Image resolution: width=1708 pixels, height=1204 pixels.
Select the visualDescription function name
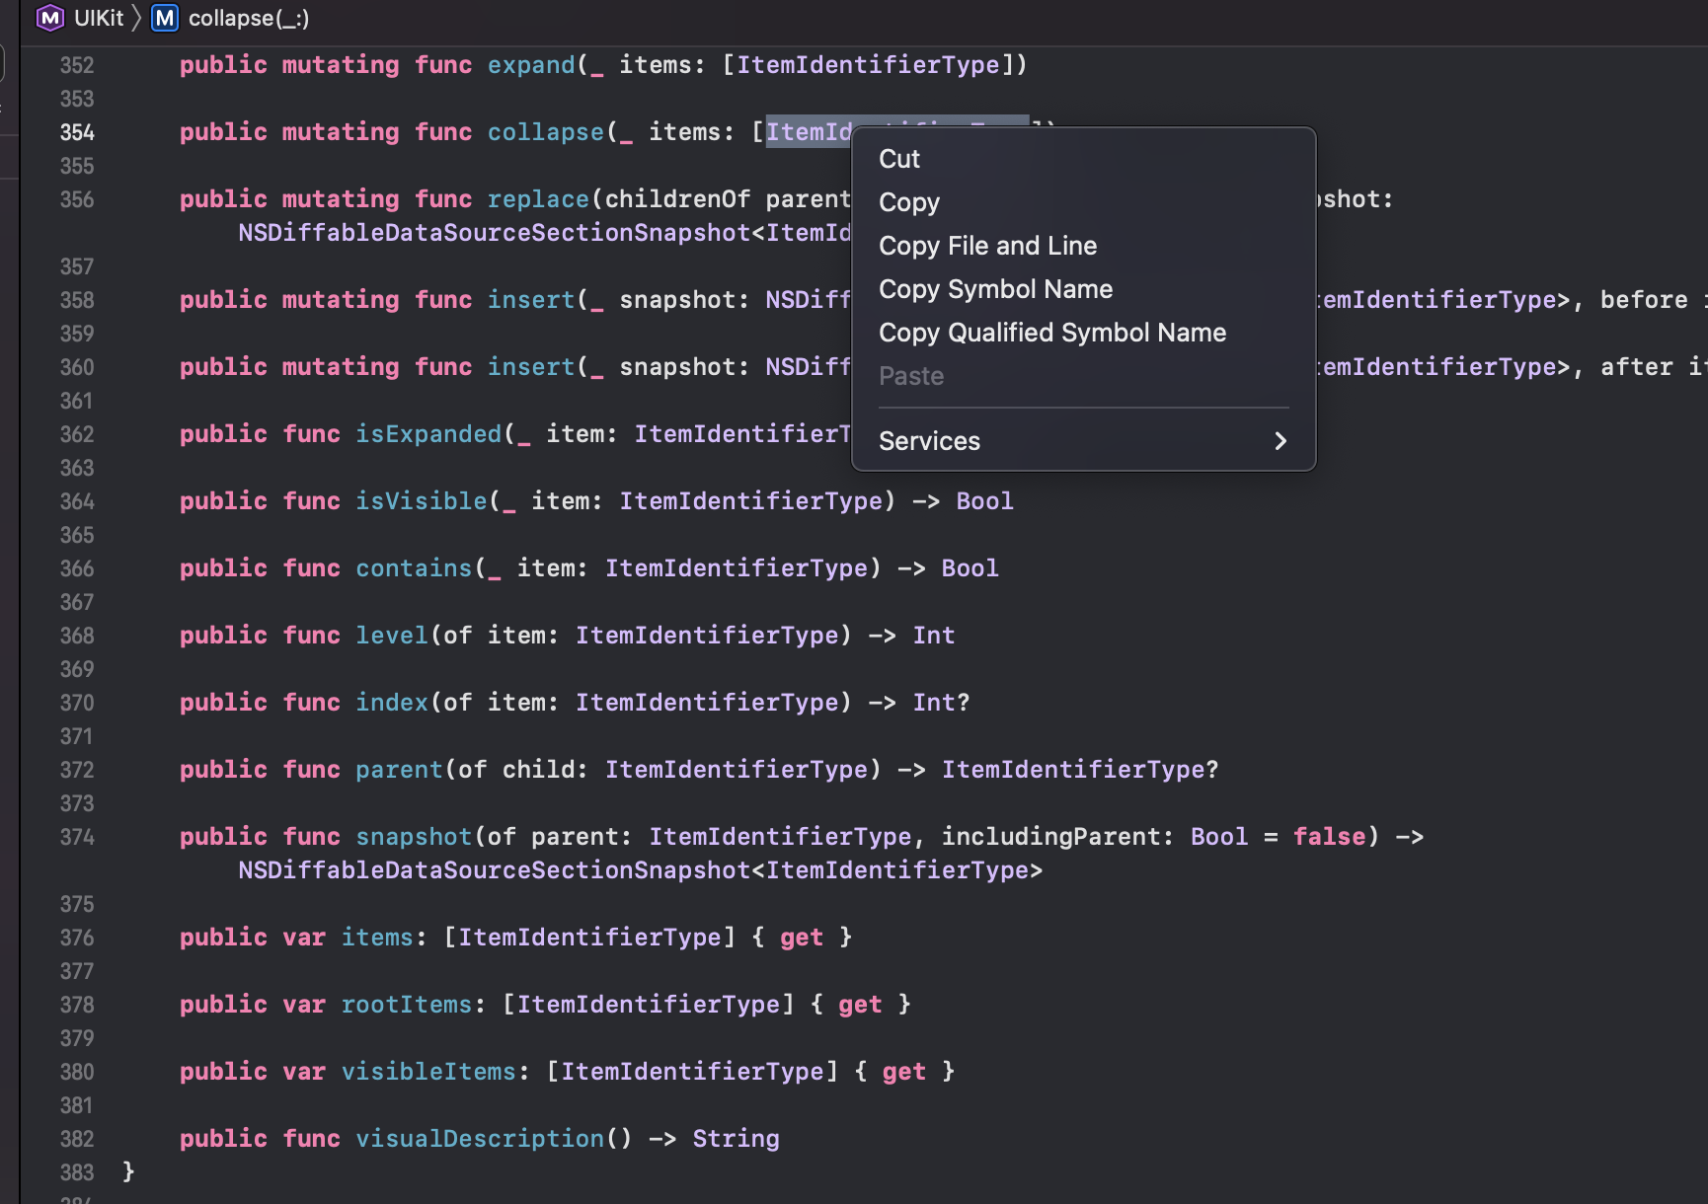pyautogui.click(x=480, y=1138)
